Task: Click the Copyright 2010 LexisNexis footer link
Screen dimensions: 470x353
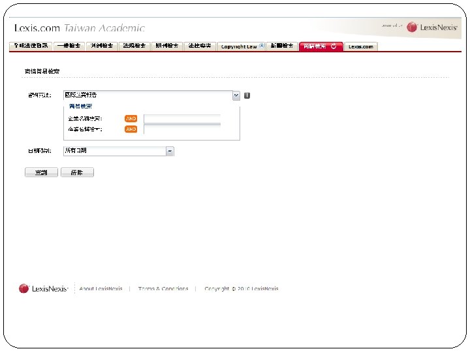Action: 242,288
